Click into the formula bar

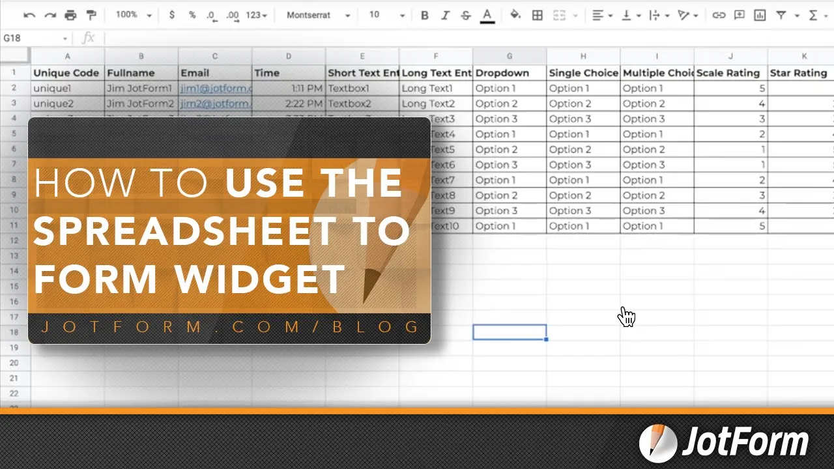point(468,38)
